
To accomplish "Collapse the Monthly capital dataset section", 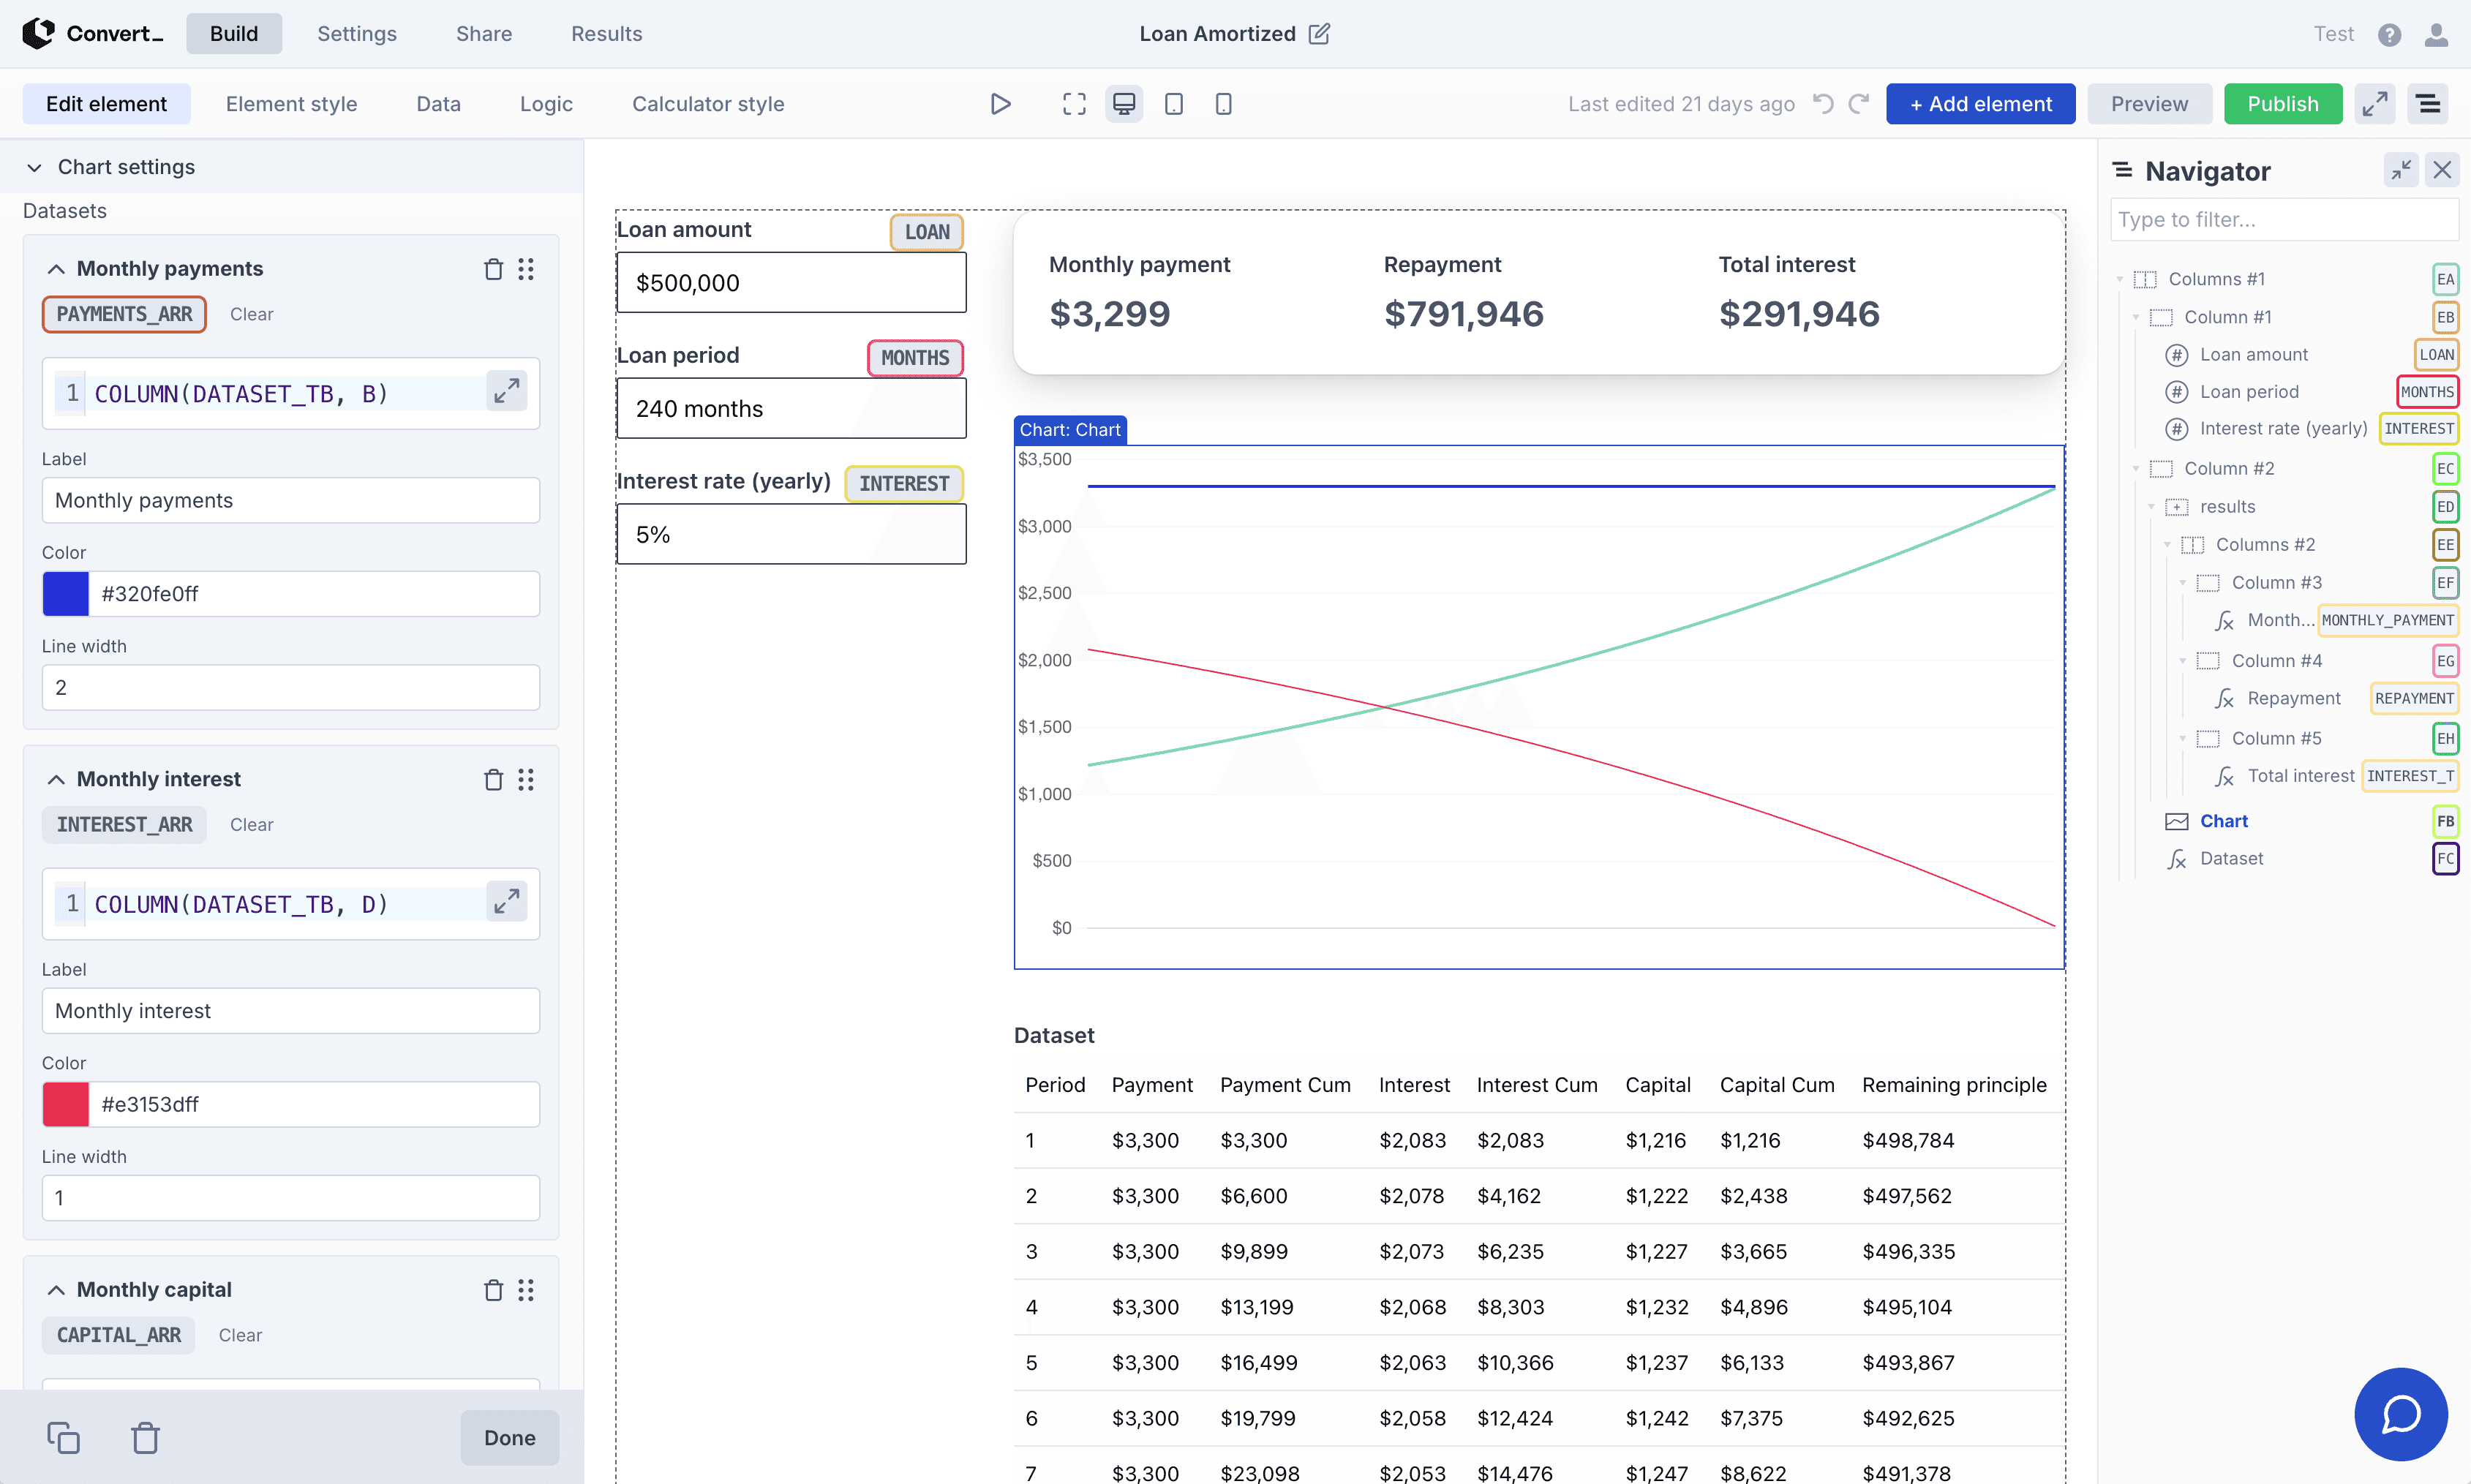I will pyautogui.click(x=56, y=1289).
